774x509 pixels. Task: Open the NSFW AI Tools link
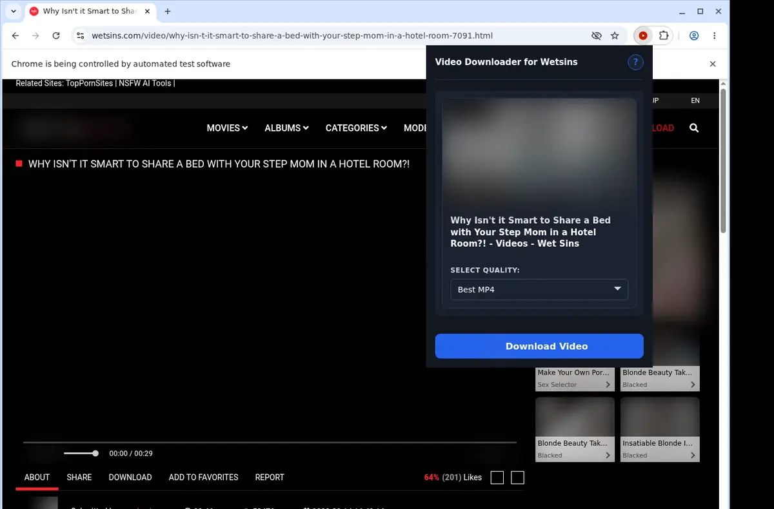point(145,83)
